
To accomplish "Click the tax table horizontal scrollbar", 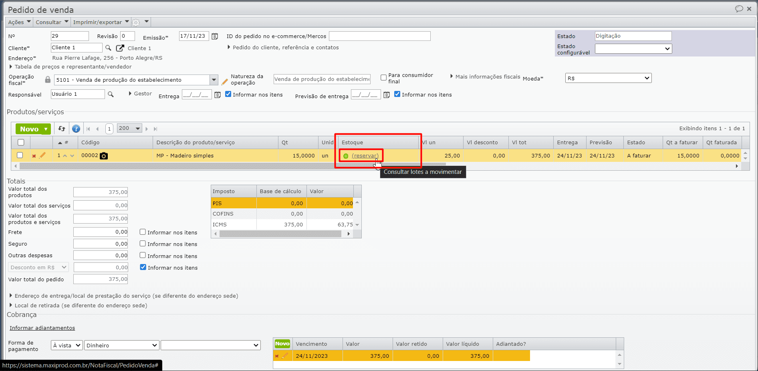I will click(280, 234).
